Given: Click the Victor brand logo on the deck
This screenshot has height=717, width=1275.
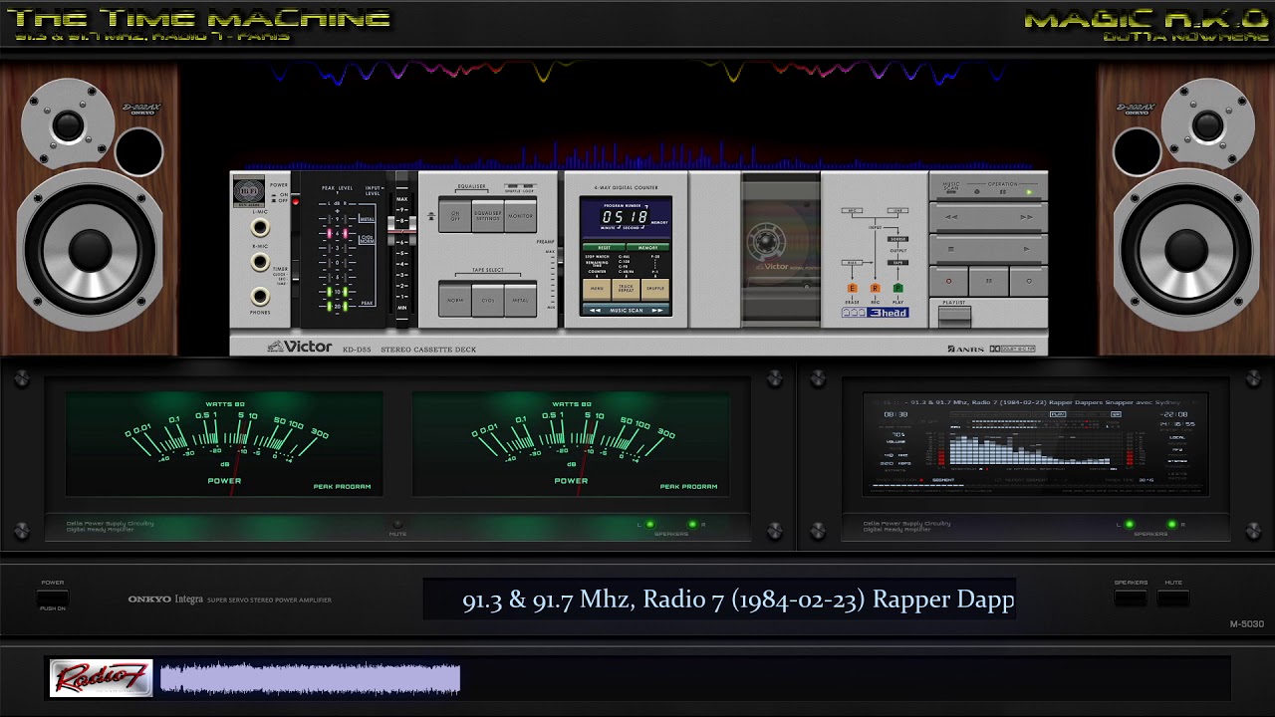Looking at the screenshot, I should (x=299, y=347).
